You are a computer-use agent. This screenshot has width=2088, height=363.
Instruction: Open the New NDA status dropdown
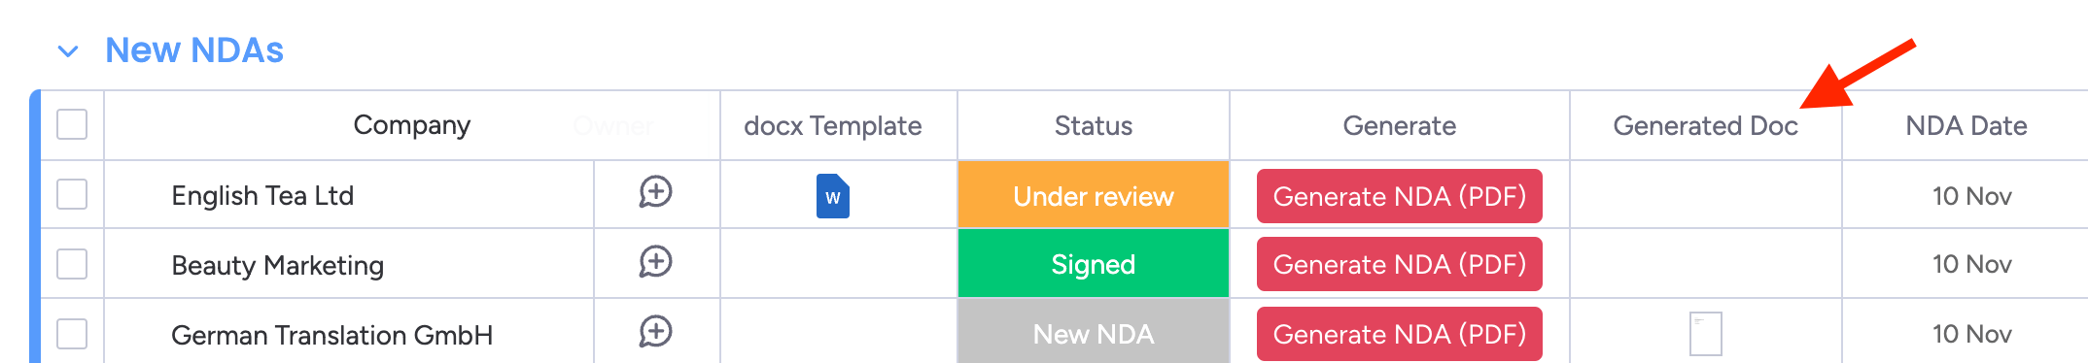(1094, 333)
